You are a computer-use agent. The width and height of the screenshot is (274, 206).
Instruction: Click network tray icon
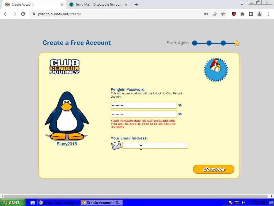[237, 203]
